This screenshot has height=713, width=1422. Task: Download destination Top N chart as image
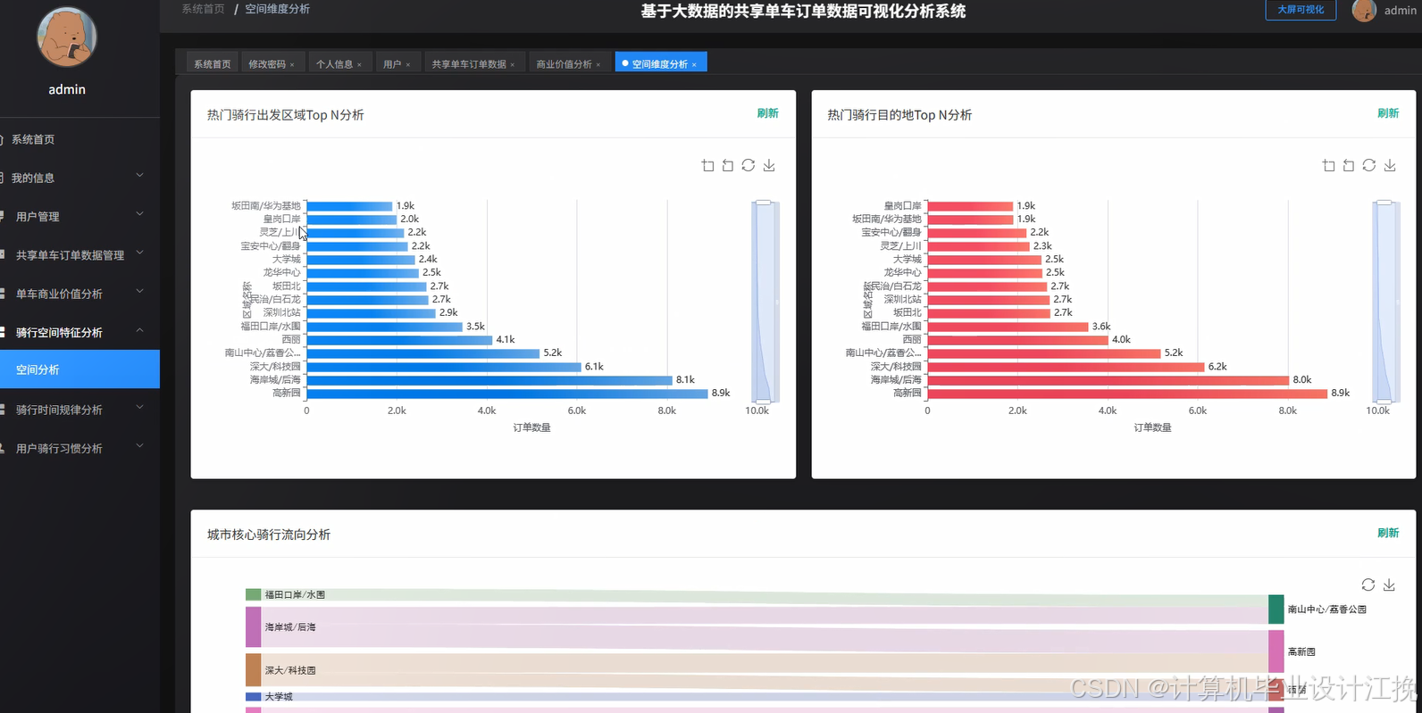pyautogui.click(x=1390, y=165)
